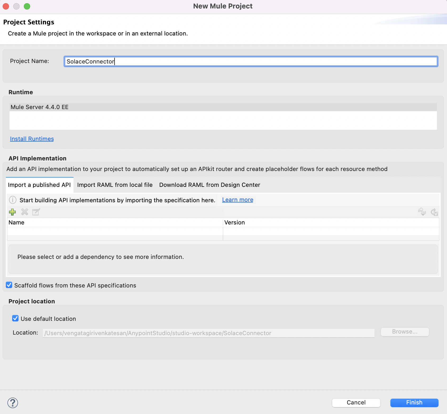Click the gray X remove dependency icon

click(x=25, y=212)
